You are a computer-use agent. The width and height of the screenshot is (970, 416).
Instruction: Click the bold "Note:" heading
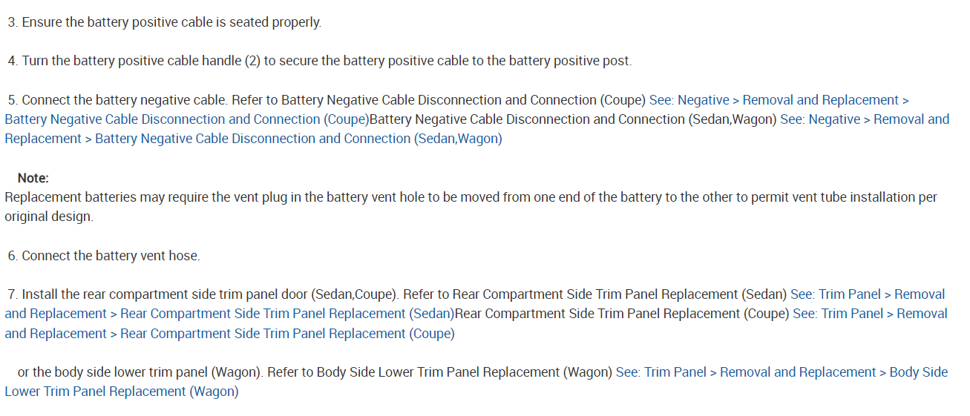(x=33, y=178)
